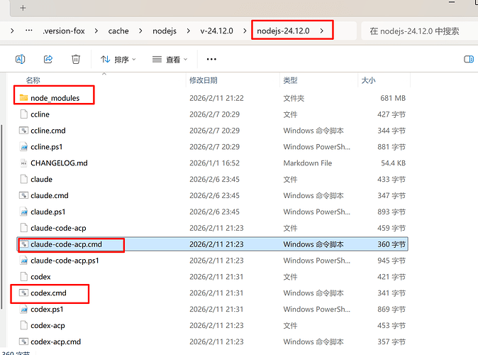Select the codex-acp.cmd script icon
The image size is (478, 355).
pyautogui.click(x=24, y=342)
